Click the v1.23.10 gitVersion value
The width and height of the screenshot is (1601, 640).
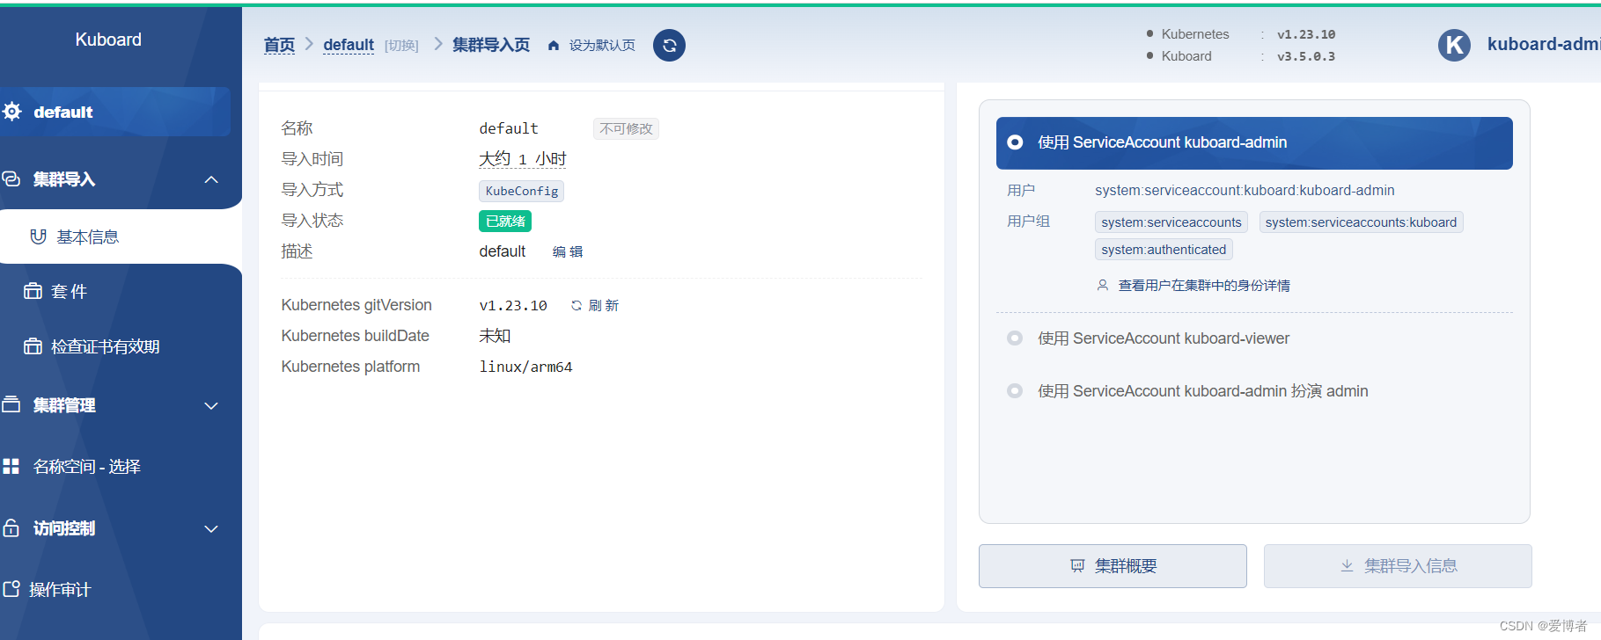click(513, 306)
